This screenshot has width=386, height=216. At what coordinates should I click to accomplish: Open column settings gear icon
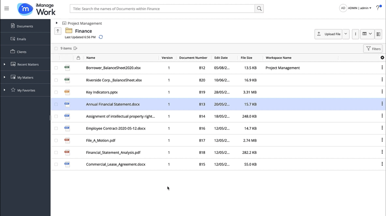(382, 58)
